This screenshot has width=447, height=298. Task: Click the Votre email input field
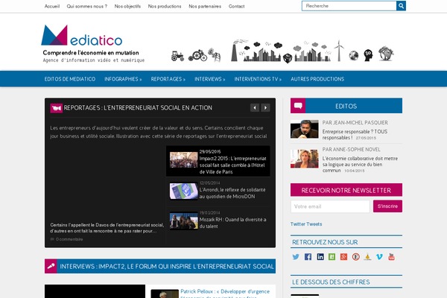330,206
